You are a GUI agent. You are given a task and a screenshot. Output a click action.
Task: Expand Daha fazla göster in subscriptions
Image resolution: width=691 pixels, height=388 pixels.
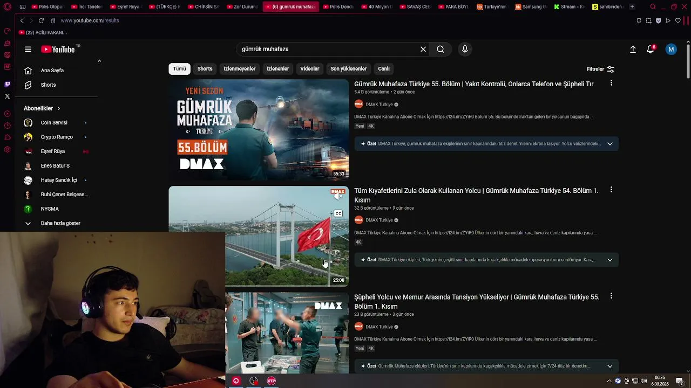[x=54, y=223]
